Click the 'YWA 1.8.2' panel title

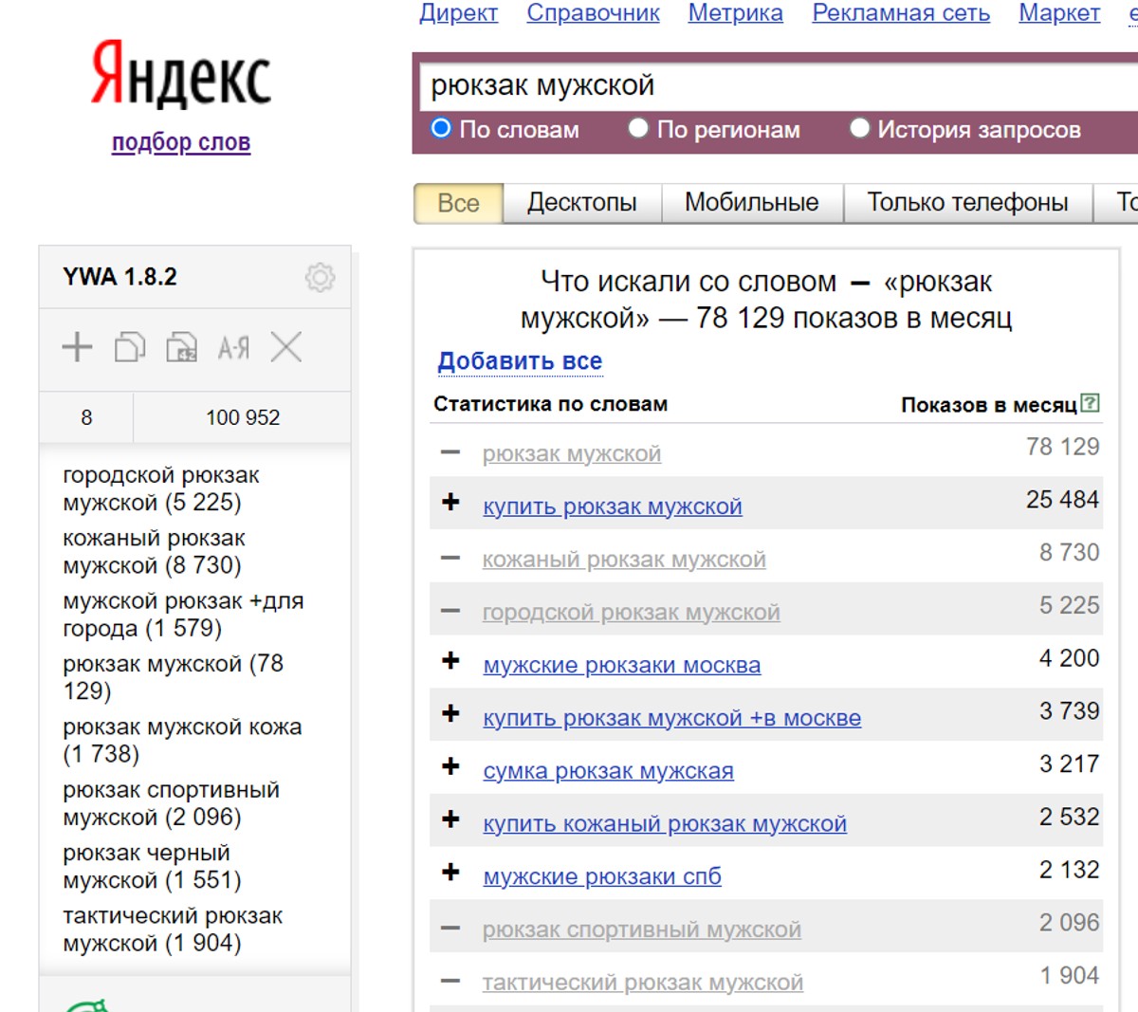point(119,277)
